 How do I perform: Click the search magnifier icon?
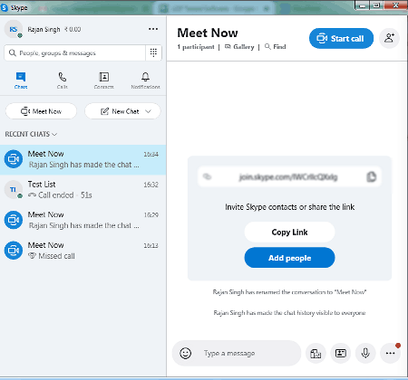click(x=12, y=53)
